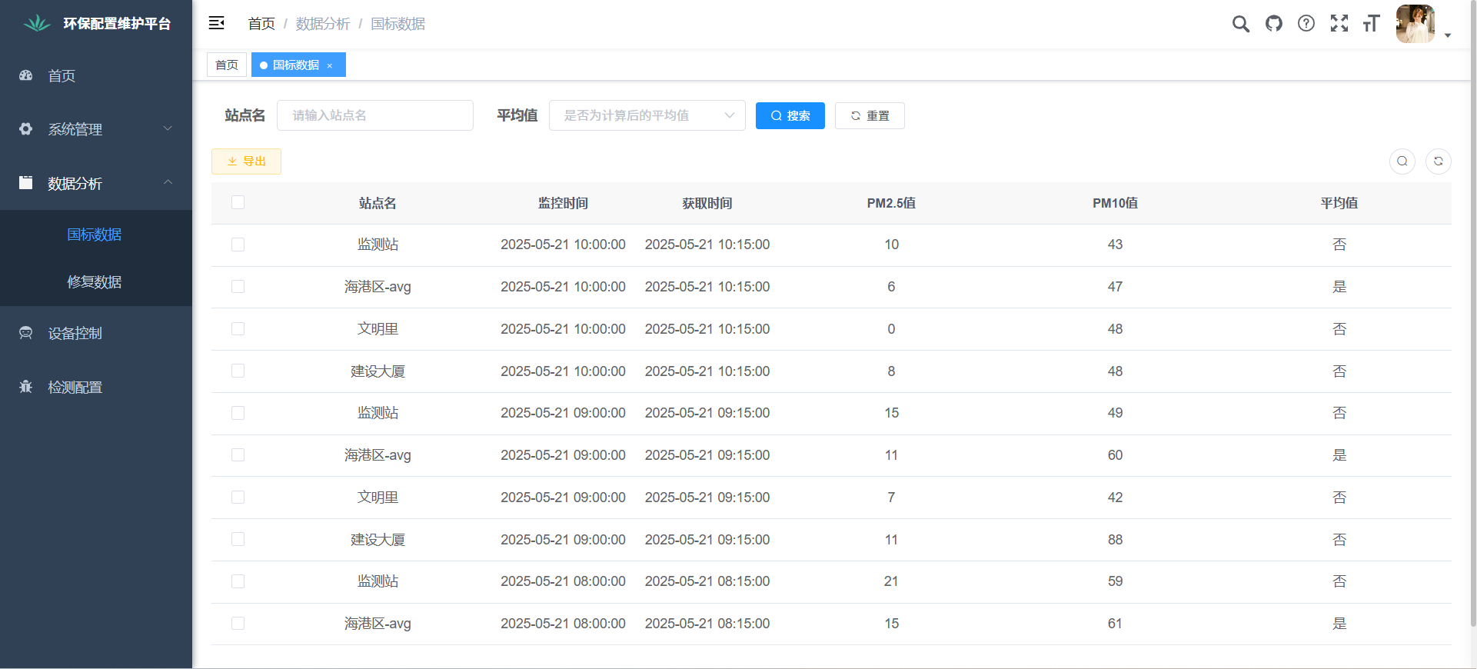Expand the 系统管理 sidebar menu
1477x669 pixels.
[x=95, y=129]
